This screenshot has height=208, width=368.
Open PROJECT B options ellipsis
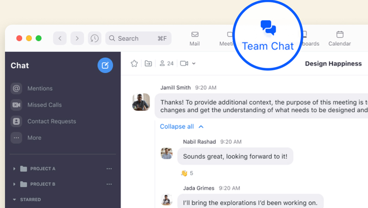109,184
